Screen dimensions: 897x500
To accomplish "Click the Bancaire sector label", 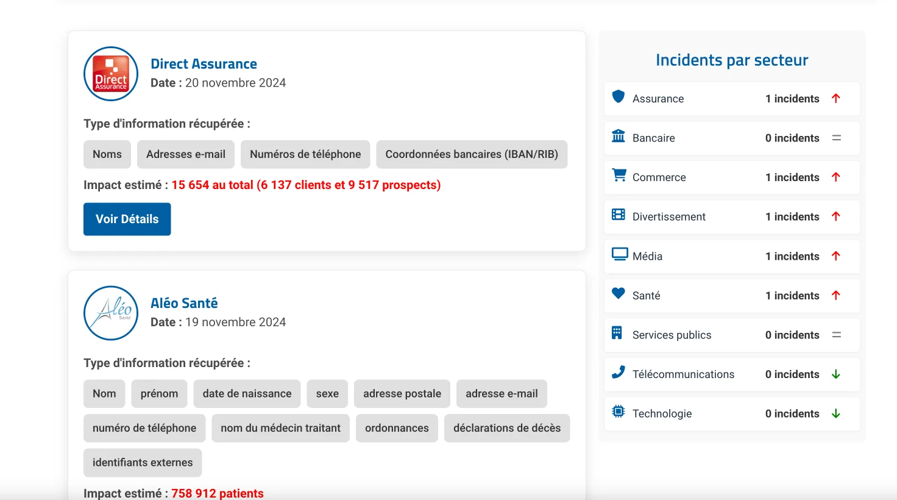I will tap(654, 138).
